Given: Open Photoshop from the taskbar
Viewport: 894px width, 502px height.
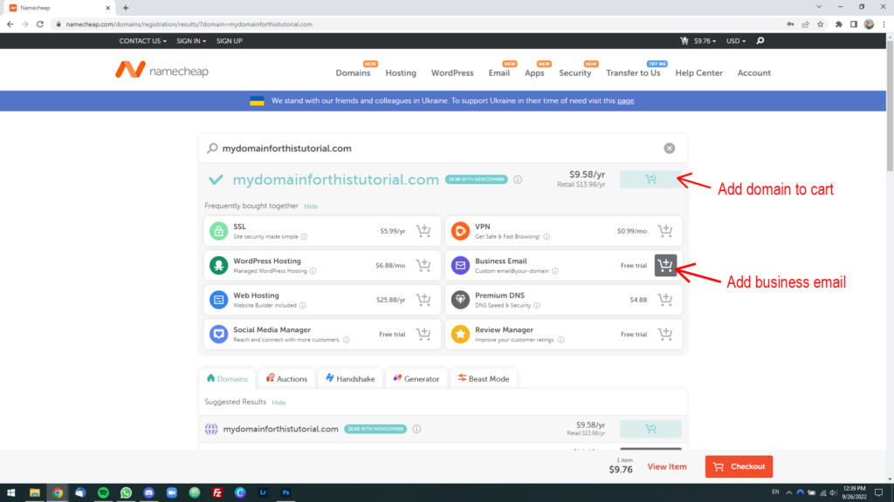Looking at the screenshot, I should (285, 493).
